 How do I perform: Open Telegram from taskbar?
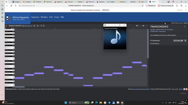click(109, 103)
